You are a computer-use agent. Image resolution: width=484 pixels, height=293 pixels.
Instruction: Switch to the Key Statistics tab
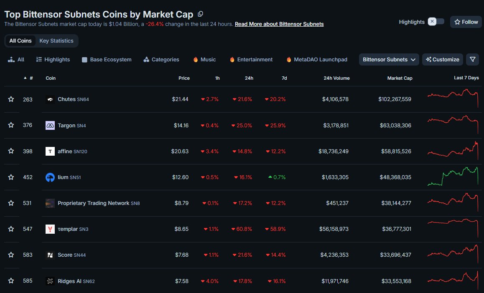(x=56, y=41)
